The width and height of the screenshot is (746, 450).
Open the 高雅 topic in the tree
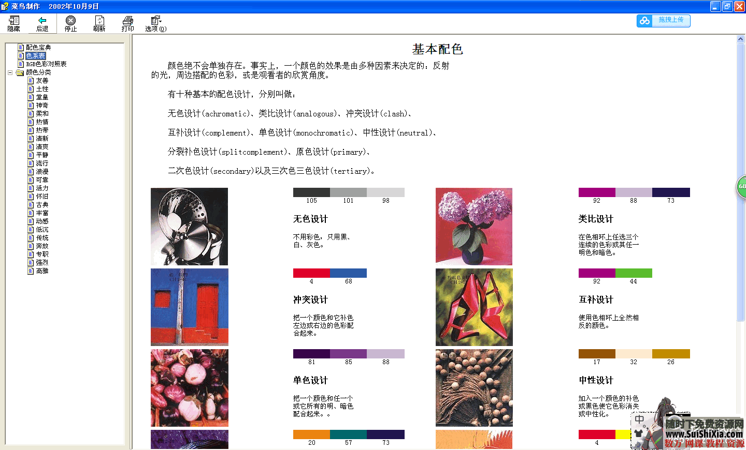tap(42, 271)
